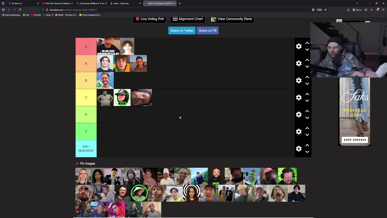Select the KICK logo image in C tier
Screen dimensions: 387x218
click(122, 97)
